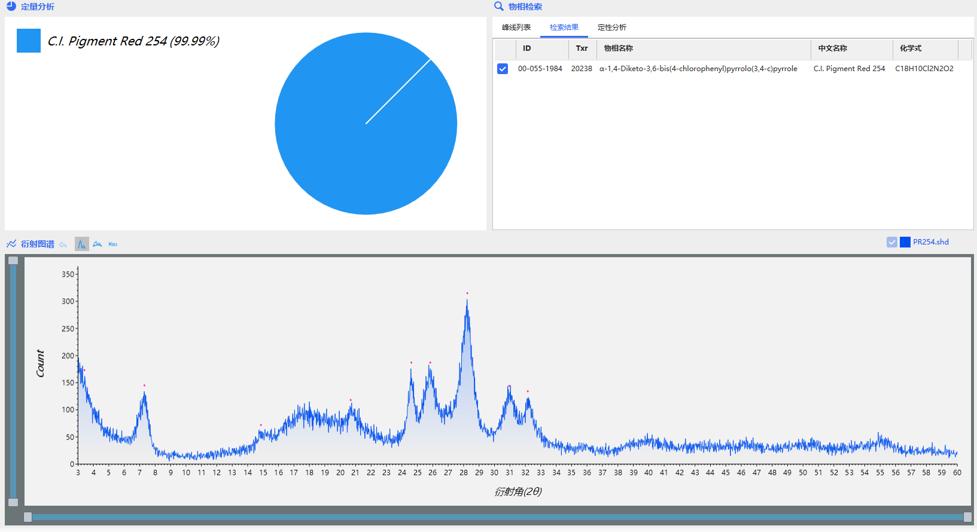The height and width of the screenshot is (532, 977).
Task: Sort by the Txr column header
Action: tap(582, 48)
